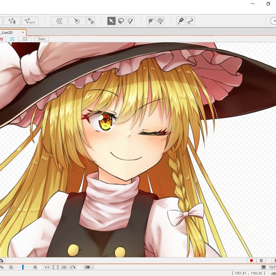Image resolution: width=276 pixels, height=276 pixels.
Task: Select the arrow selection tool
Action: pos(112,21)
